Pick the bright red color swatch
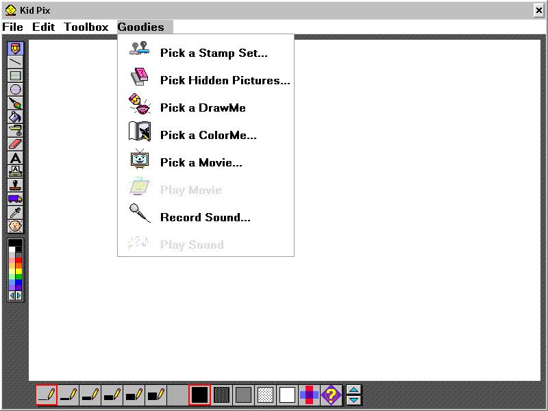The height and width of the screenshot is (411, 548). 19,260
